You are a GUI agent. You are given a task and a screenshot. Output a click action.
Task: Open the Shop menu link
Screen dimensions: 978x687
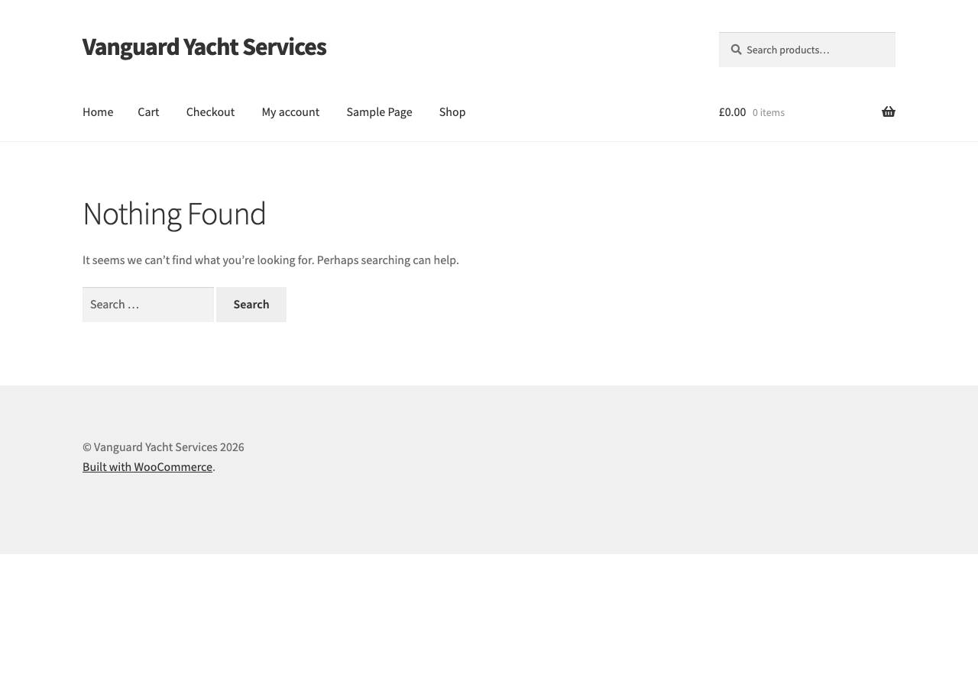click(x=452, y=112)
